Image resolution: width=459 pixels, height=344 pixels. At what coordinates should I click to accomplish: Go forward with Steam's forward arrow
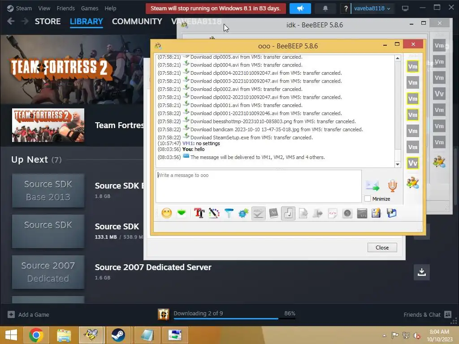pyautogui.click(x=25, y=21)
